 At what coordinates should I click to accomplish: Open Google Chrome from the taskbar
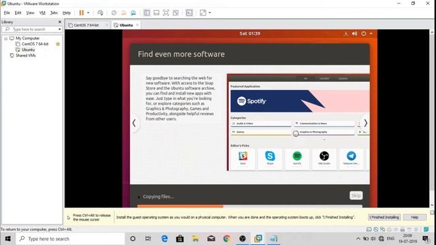point(227,239)
